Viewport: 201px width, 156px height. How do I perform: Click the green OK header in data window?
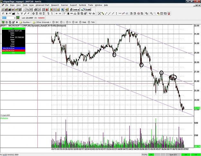14,29
